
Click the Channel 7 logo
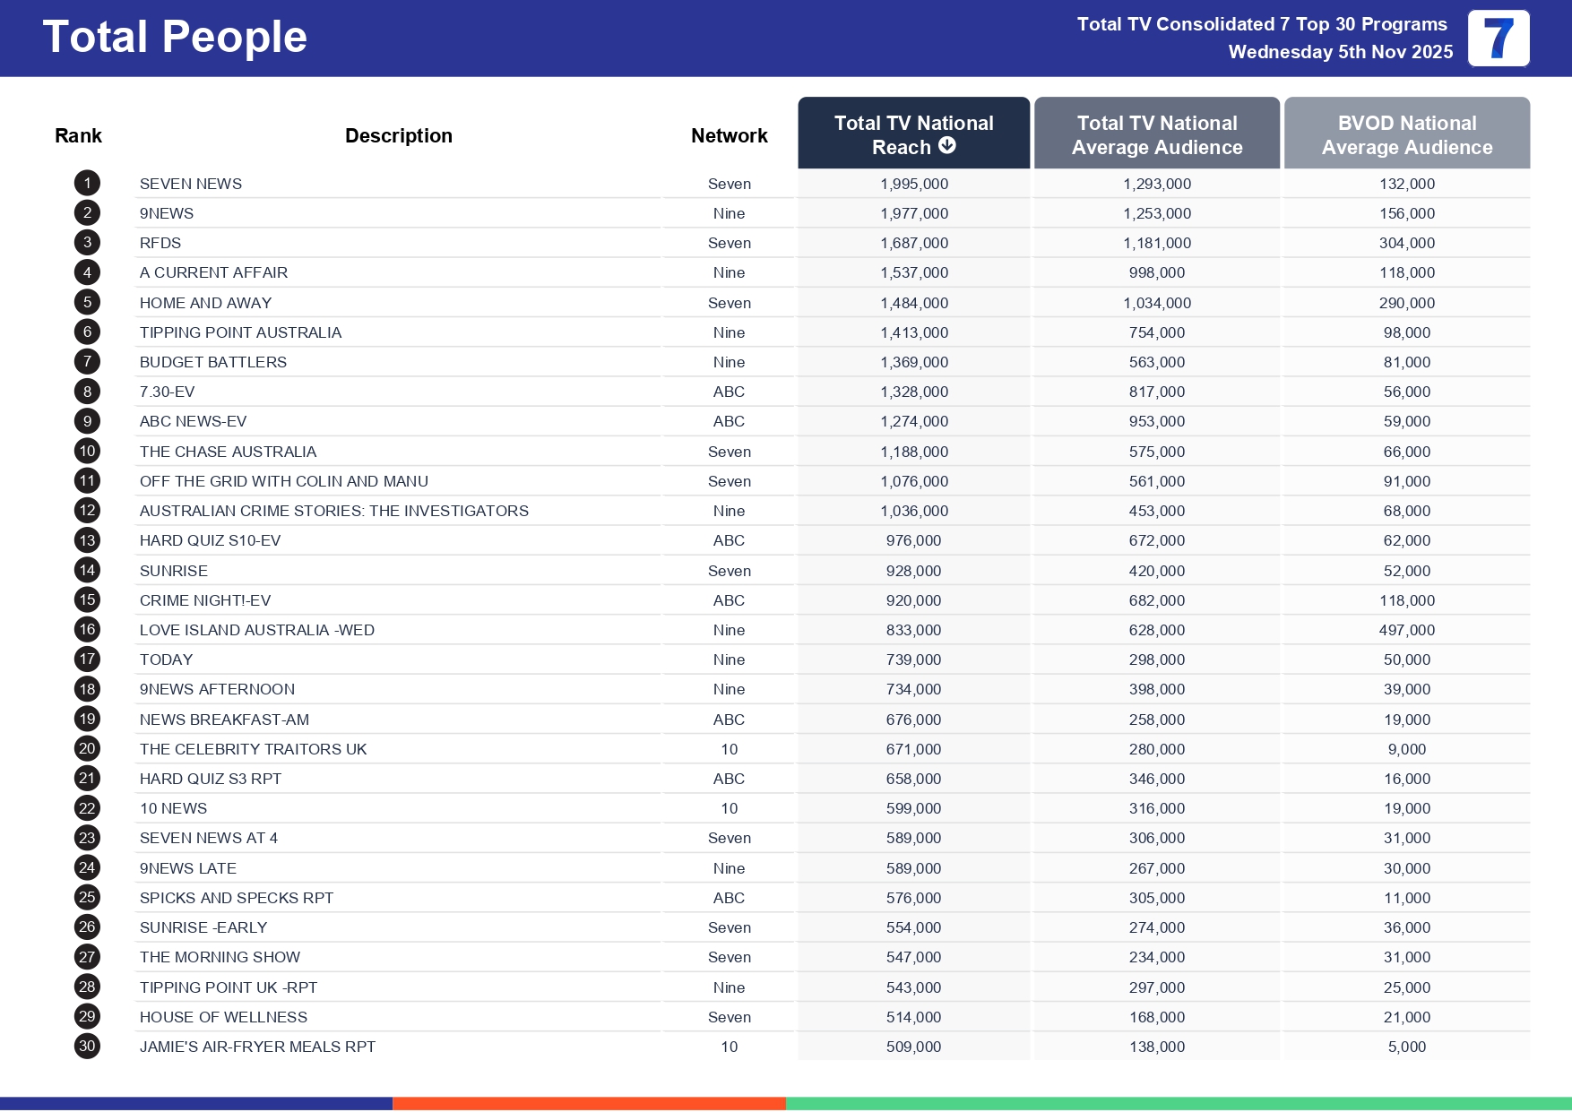pos(1498,39)
